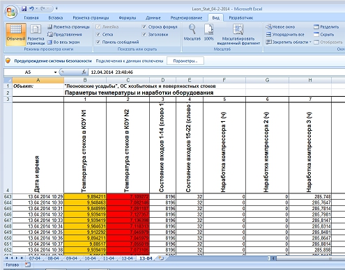
Task: Click cell with value 285,748
Action: point(310,196)
